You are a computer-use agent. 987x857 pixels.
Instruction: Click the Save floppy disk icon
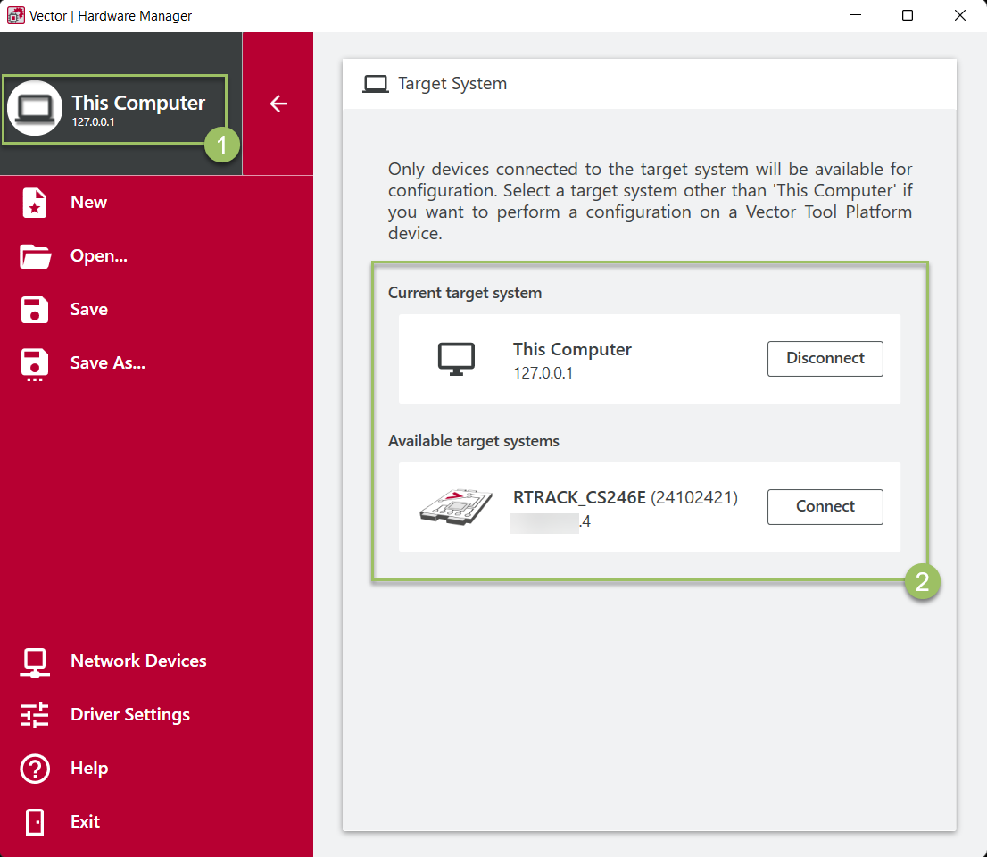click(x=35, y=310)
